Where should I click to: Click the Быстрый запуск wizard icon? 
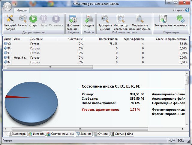(x=10, y=19)
